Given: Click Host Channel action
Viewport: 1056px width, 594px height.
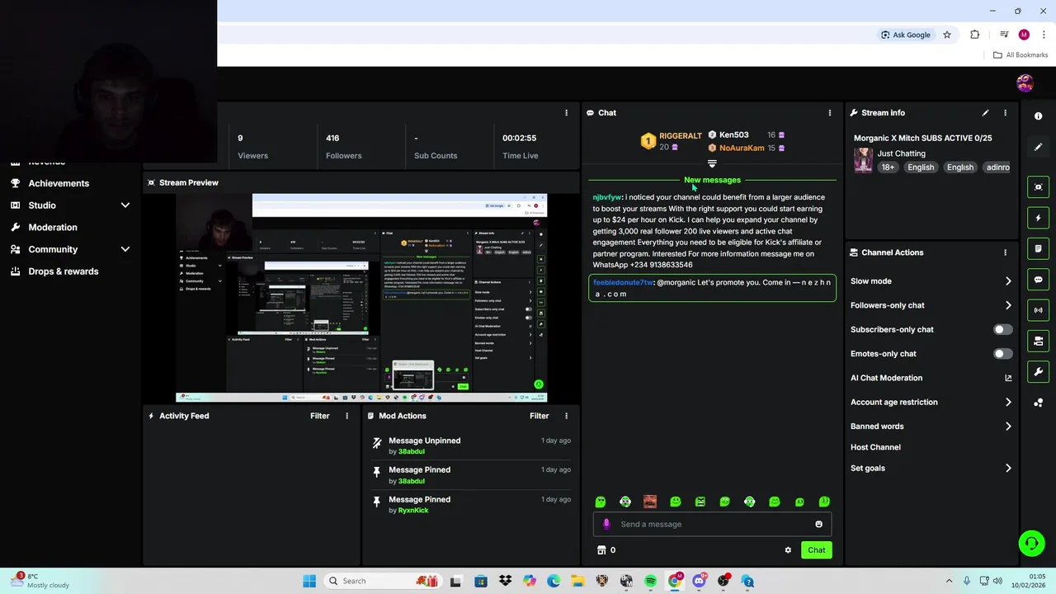Looking at the screenshot, I should click(875, 447).
